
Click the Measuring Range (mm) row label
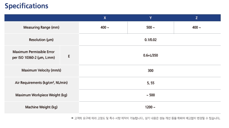(42, 28)
